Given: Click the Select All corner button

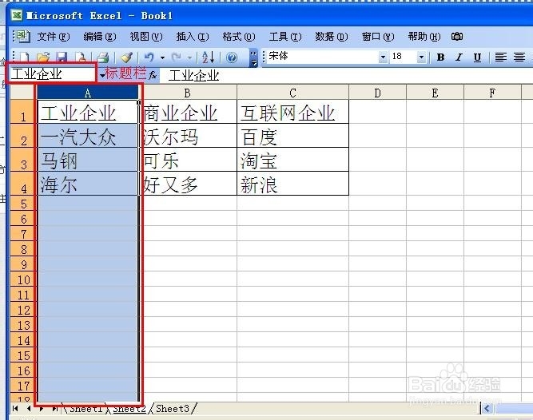Looking at the screenshot, I should 23,92.
